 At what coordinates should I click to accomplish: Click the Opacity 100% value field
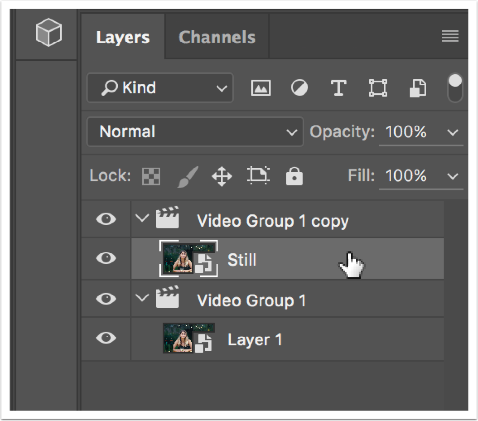click(x=406, y=132)
